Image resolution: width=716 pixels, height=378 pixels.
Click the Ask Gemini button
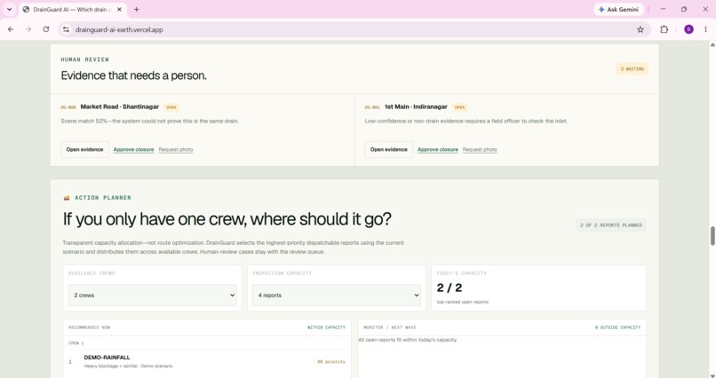618,9
